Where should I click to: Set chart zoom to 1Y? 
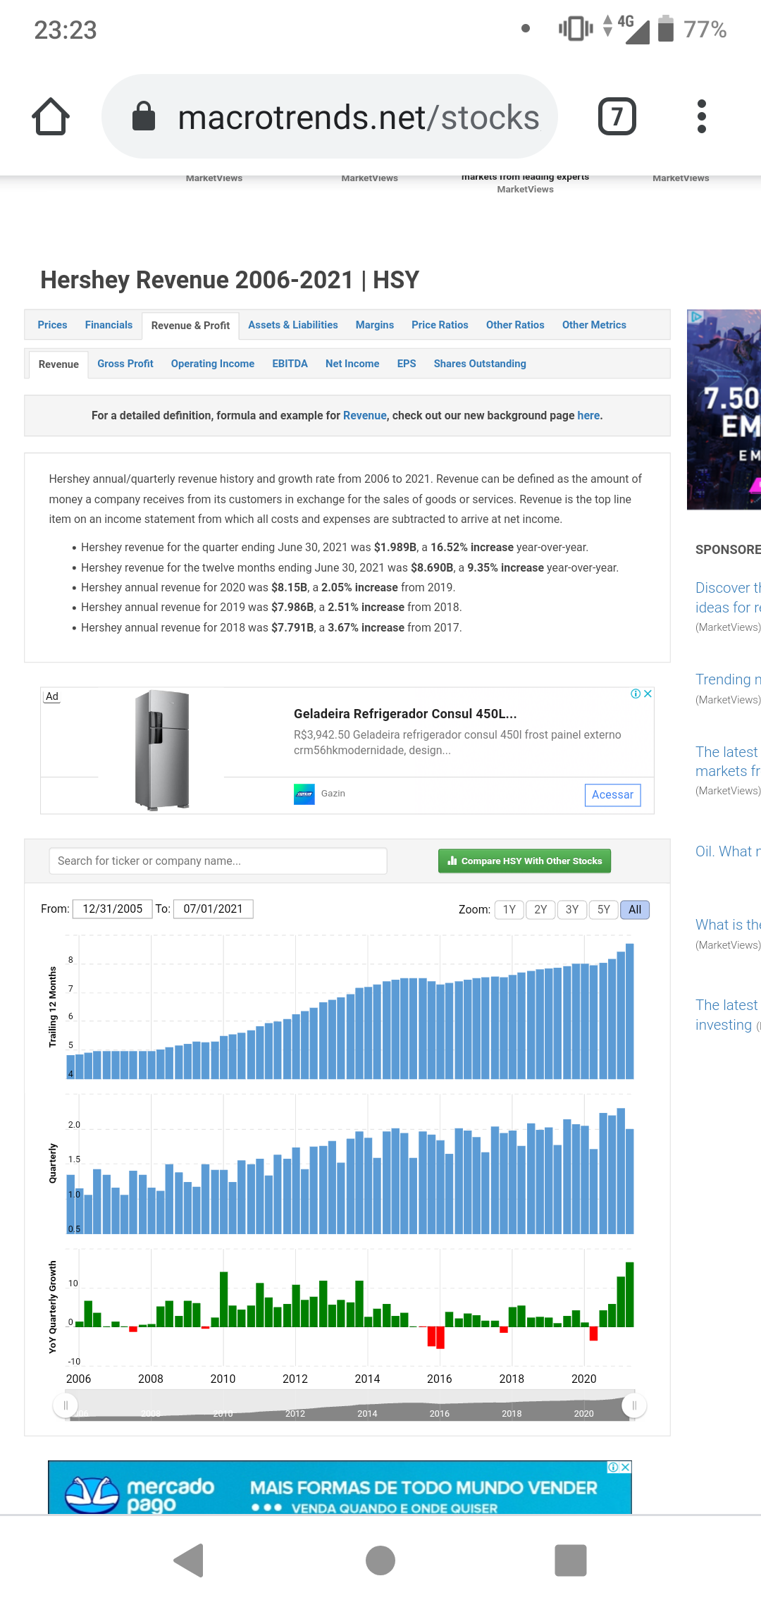click(509, 910)
